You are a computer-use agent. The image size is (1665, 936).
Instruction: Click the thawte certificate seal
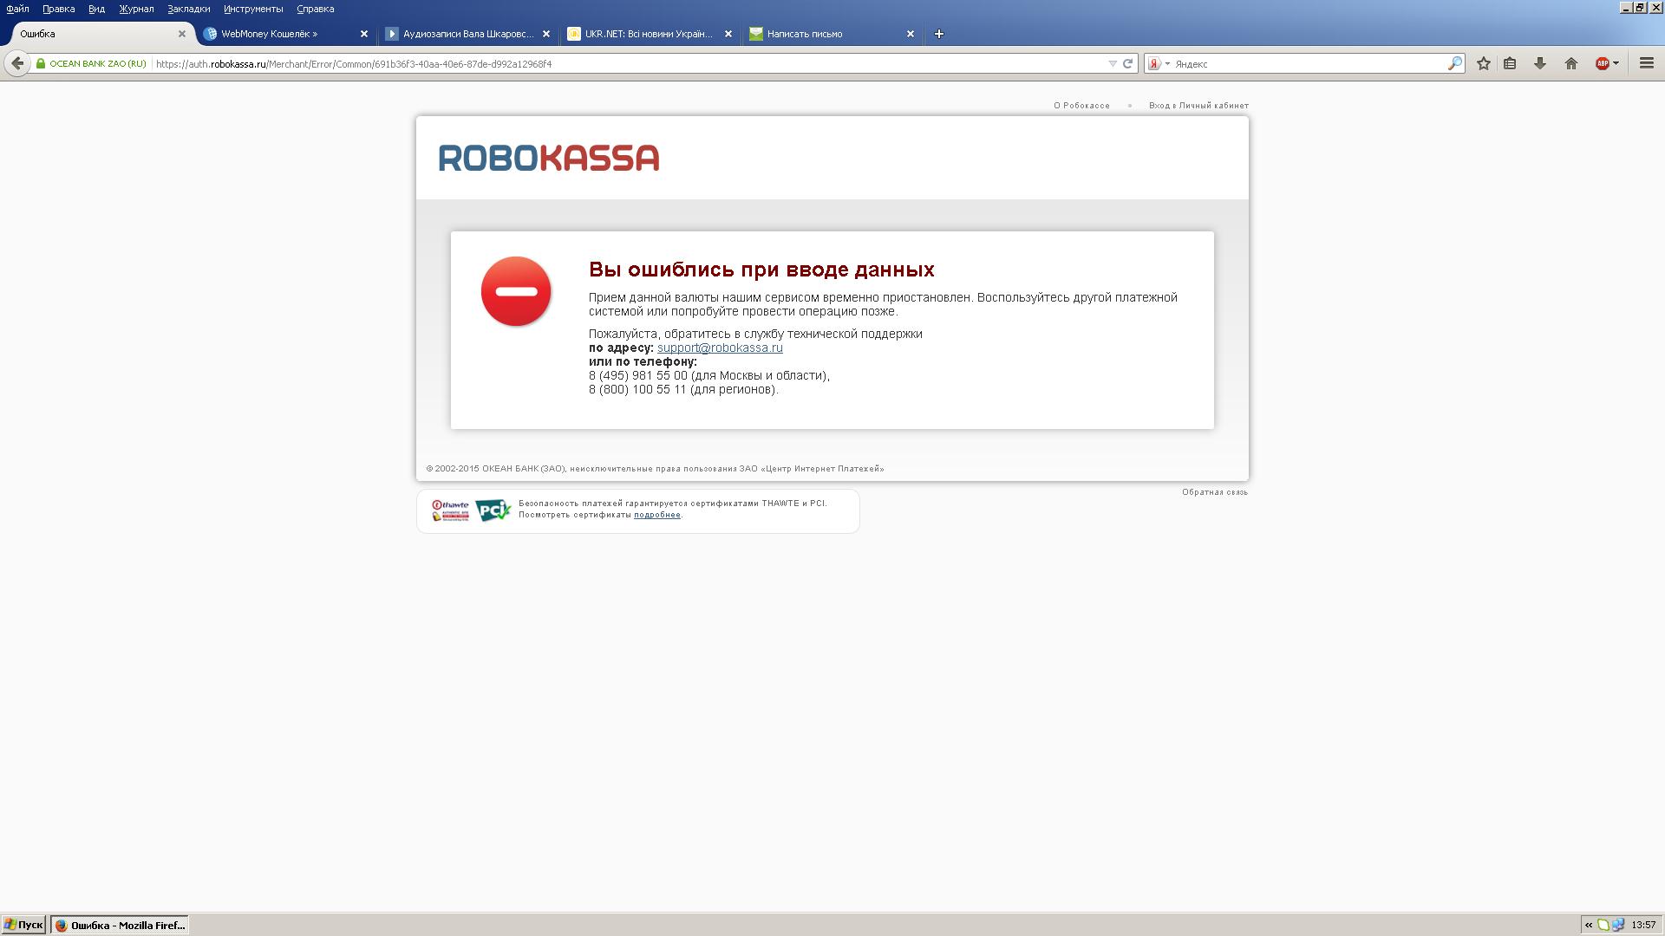pyautogui.click(x=449, y=510)
